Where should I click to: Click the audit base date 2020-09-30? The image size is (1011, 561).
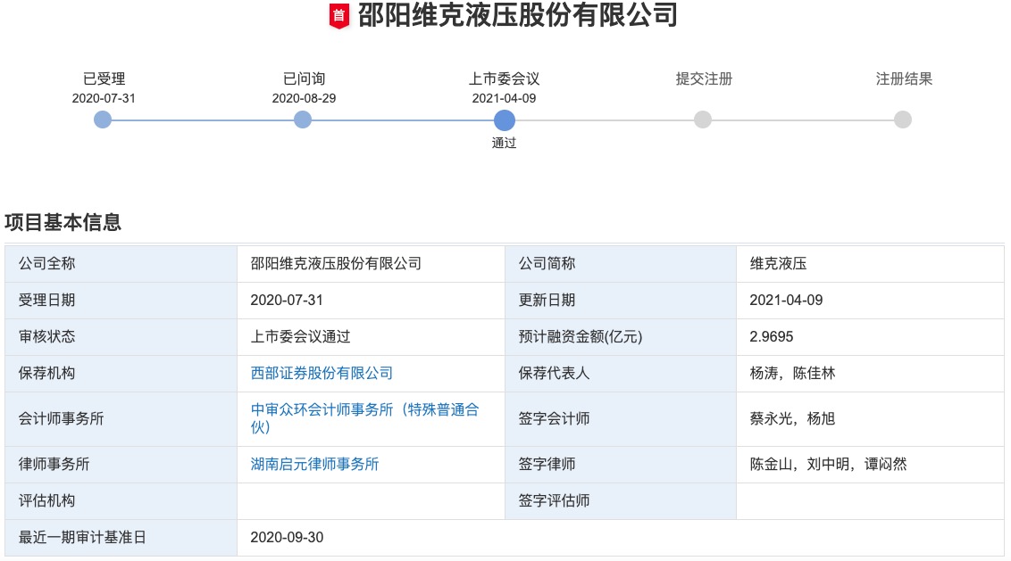coord(287,537)
